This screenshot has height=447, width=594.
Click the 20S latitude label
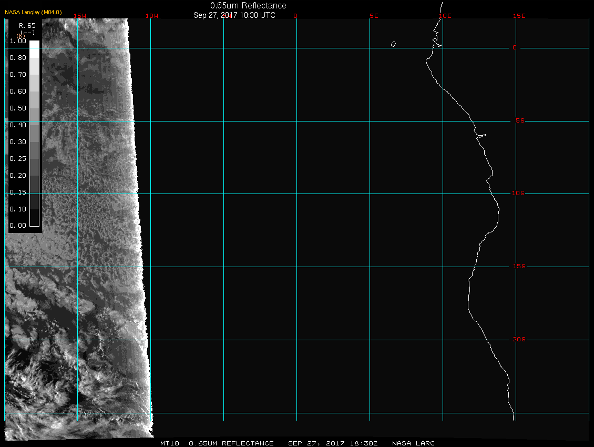pyautogui.click(x=518, y=340)
